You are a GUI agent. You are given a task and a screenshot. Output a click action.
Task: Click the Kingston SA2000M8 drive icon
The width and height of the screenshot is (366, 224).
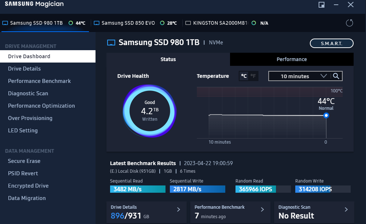(188, 23)
